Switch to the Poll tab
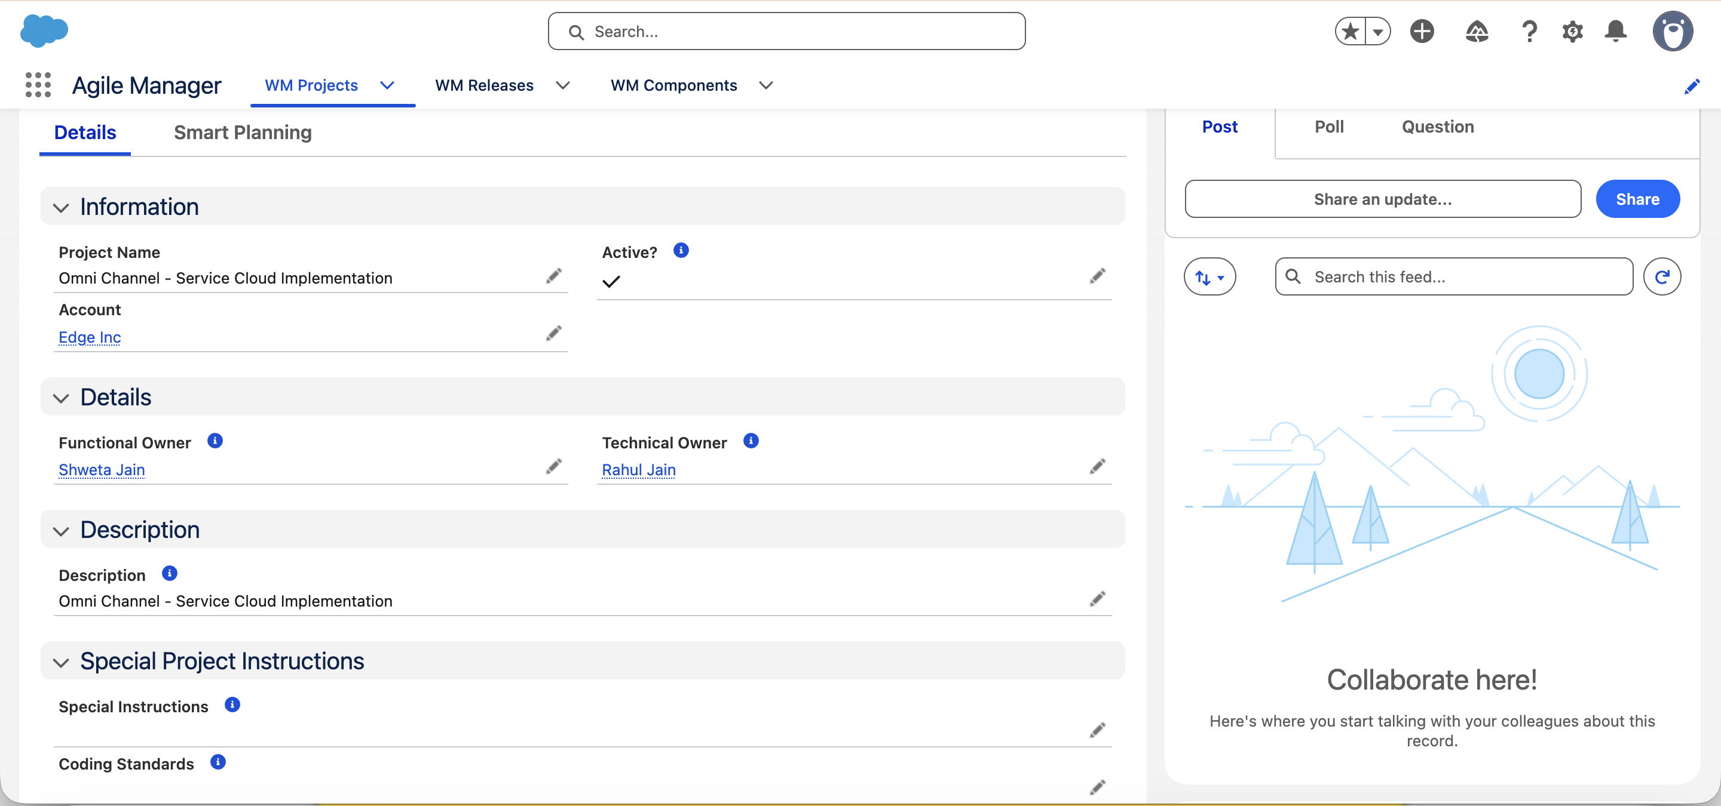Screen dimensions: 1721x806 click(x=1330, y=127)
